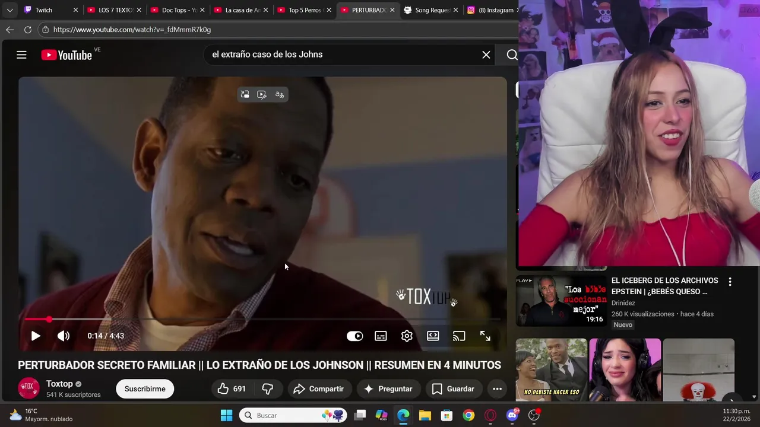Open Opera from the taskbar
Screen dimensions: 760x427
[x=490, y=415]
